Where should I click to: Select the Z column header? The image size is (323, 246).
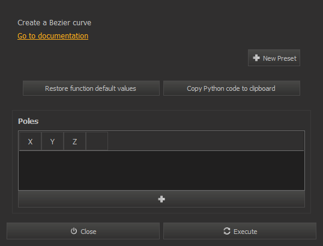pos(75,141)
